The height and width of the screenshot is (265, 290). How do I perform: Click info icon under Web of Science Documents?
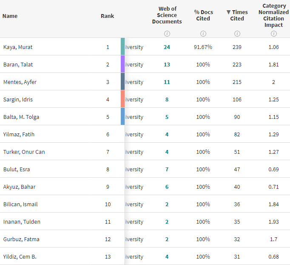[167, 34]
